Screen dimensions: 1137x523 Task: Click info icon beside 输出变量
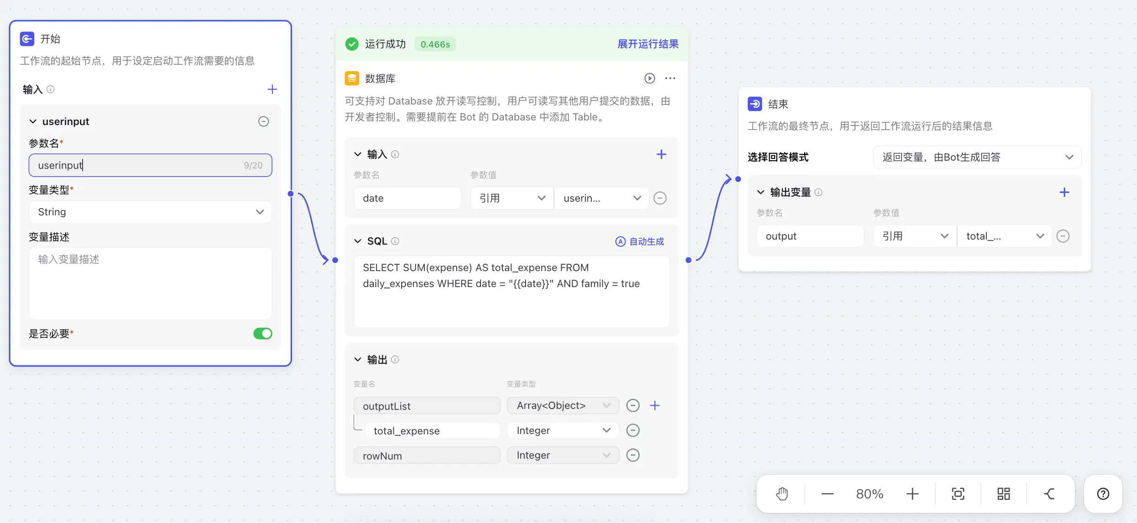pyautogui.click(x=819, y=192)
